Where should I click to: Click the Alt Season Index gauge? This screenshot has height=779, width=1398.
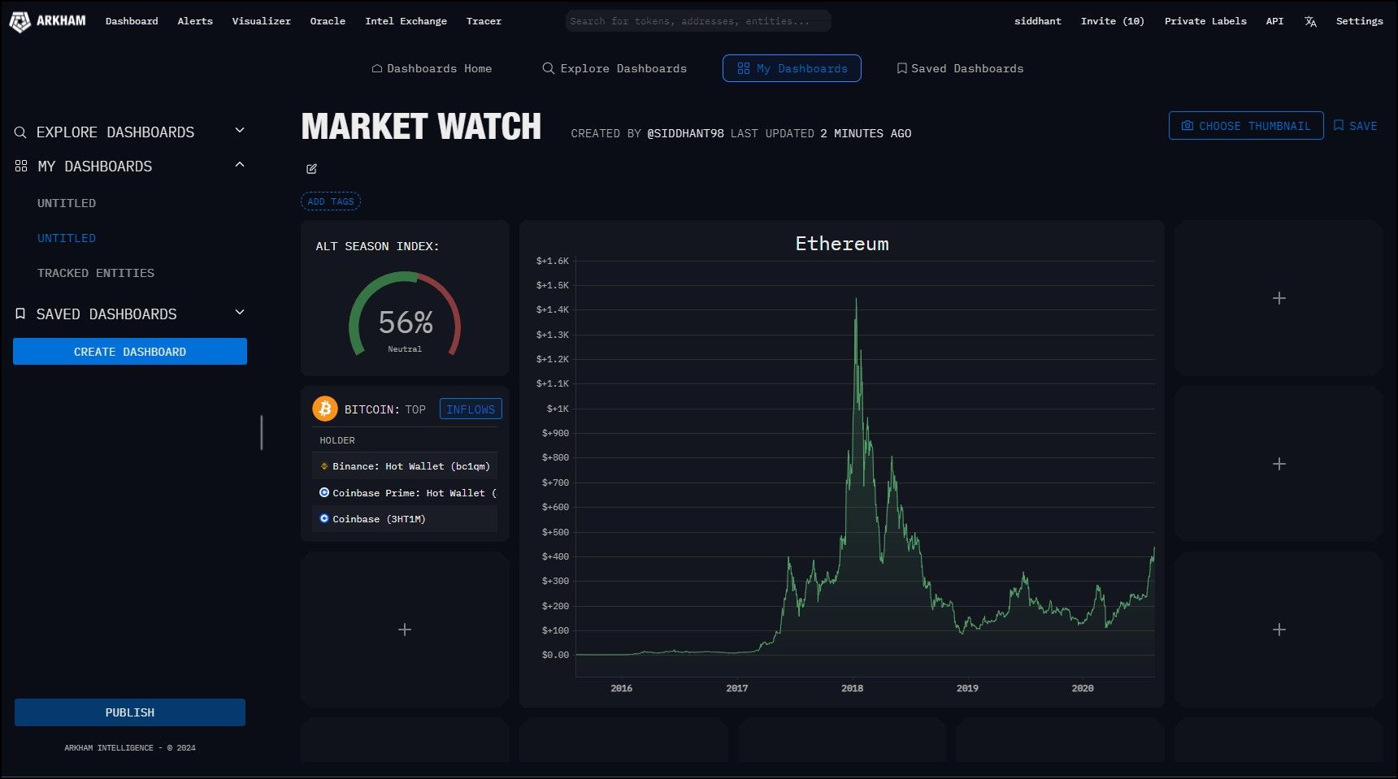coord(405,317)
